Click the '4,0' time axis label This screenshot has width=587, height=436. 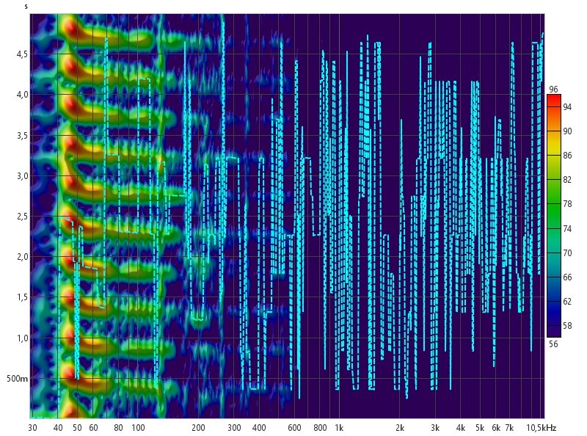pyautogui.click(x=22, y=95)
